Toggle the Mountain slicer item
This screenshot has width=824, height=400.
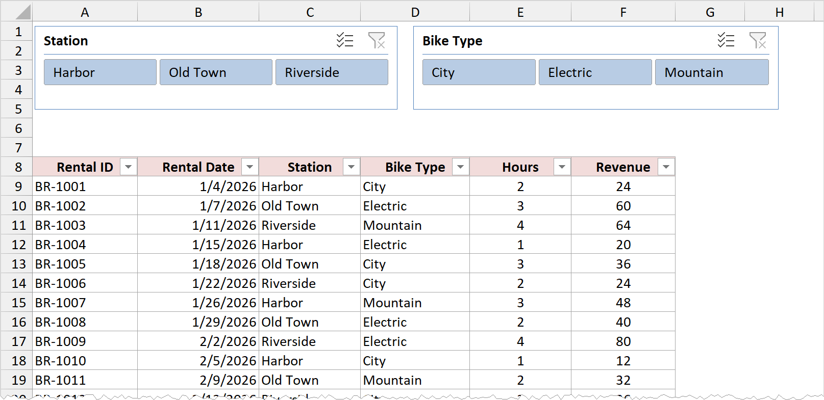click(712, 72)
